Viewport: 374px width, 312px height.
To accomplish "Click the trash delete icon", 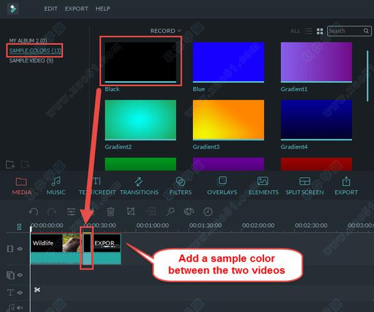I will [111, 212].
